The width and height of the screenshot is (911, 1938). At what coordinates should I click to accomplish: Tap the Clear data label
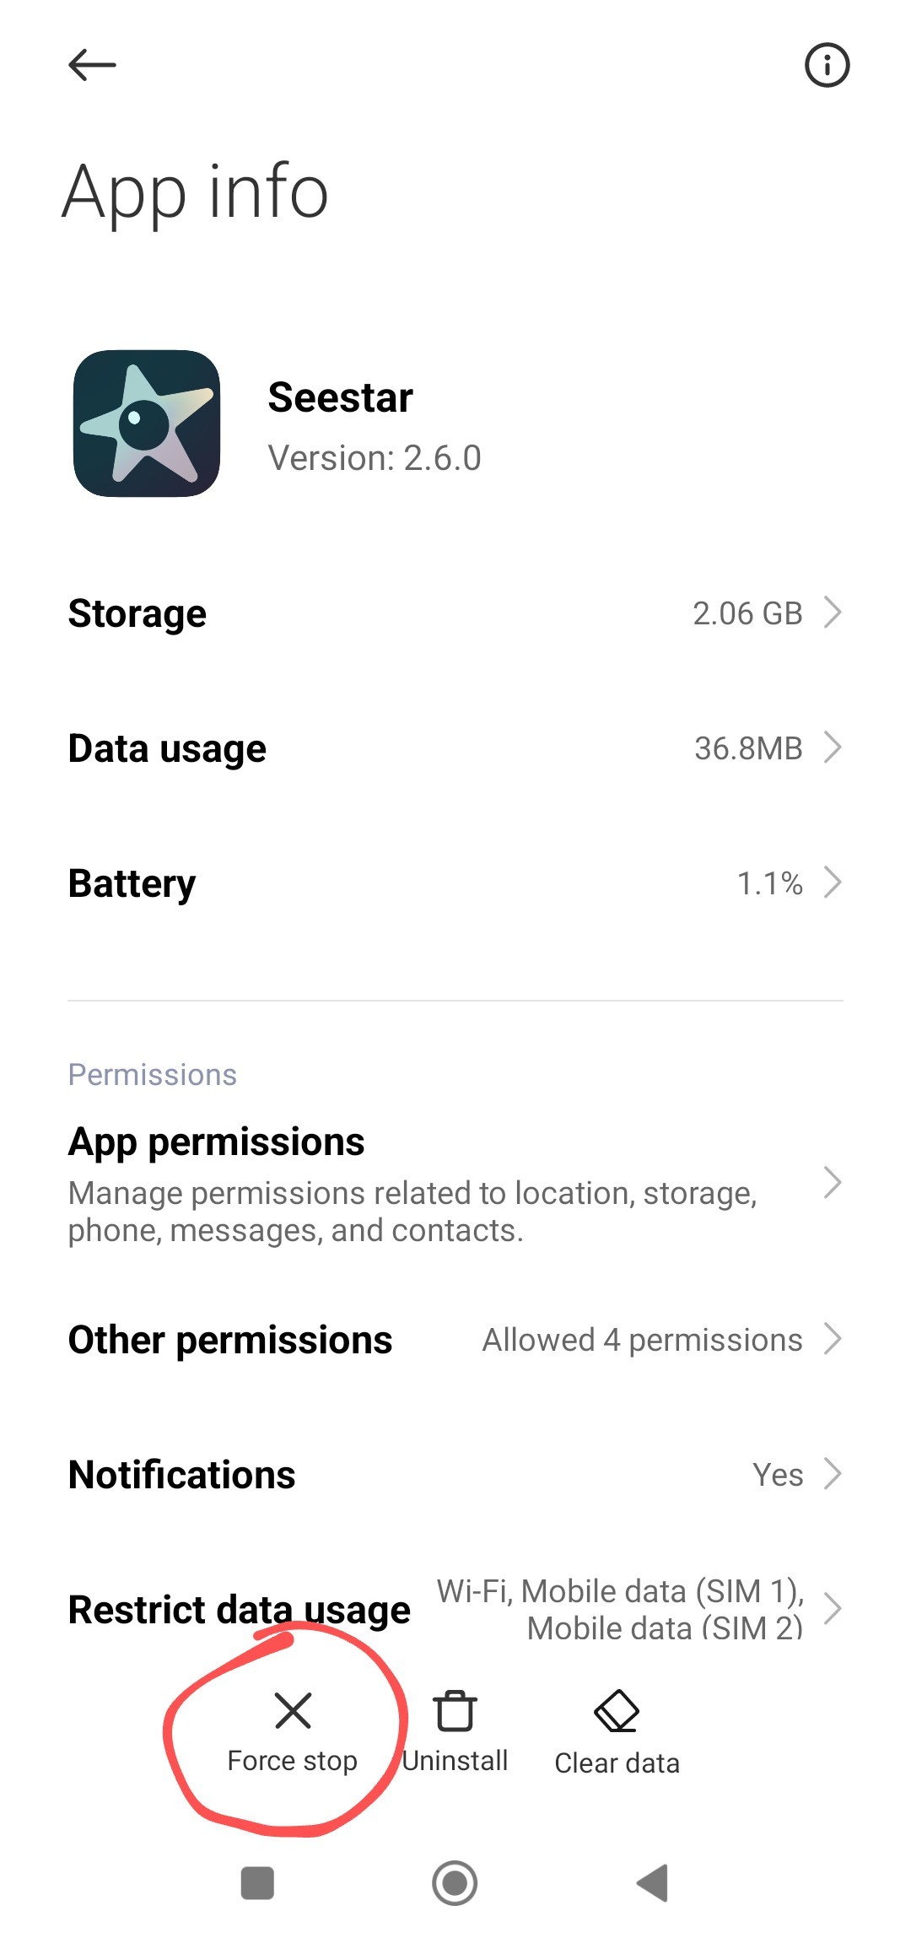(x=617, y=1763)
